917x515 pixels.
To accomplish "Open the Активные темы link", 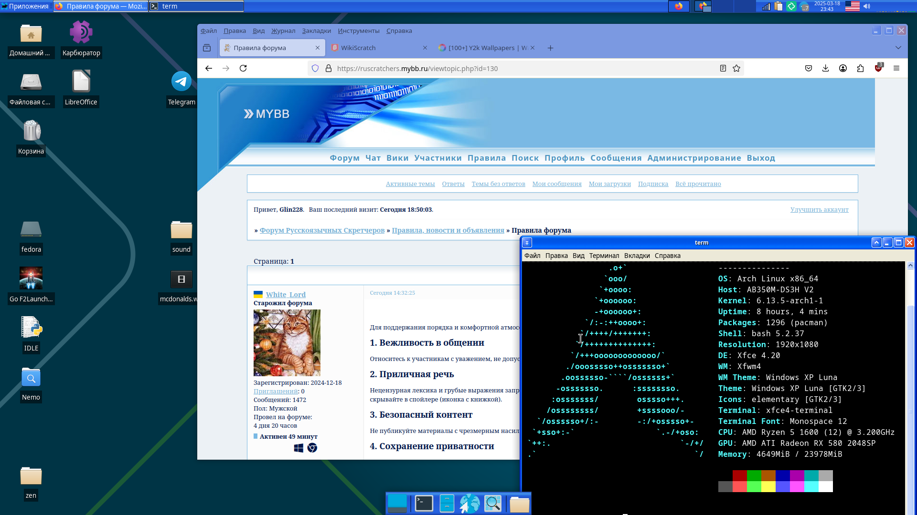I will pyautogui.click(x=410, y=184).
